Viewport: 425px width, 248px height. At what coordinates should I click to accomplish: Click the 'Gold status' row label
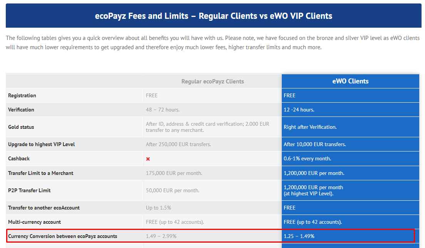coord(21,127)
